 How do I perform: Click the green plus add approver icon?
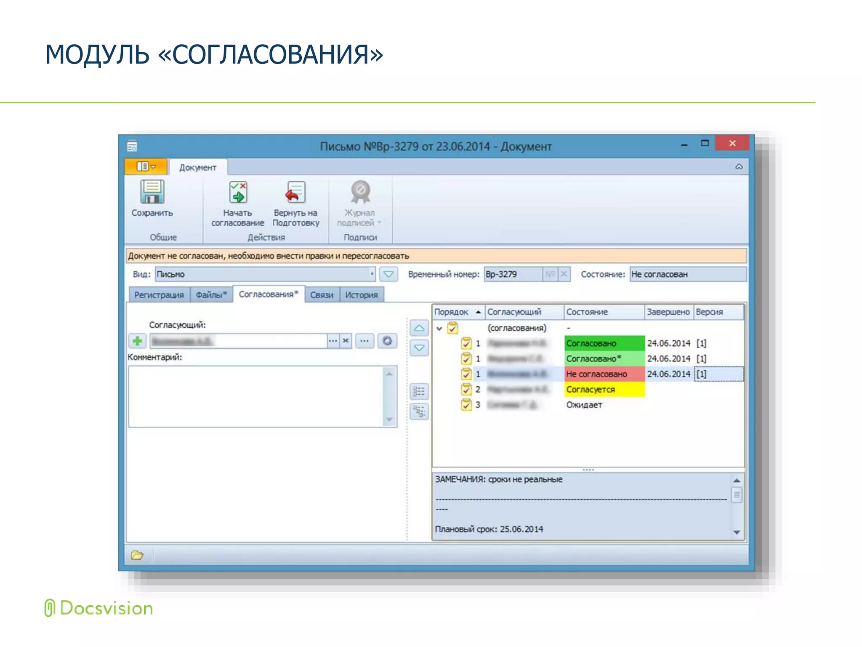click(x=137, y=341)
